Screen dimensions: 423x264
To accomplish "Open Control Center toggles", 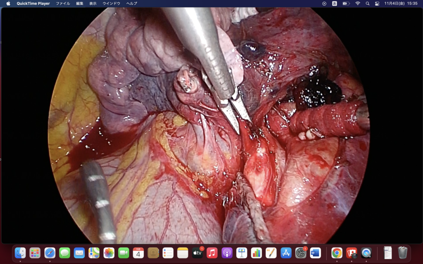I will click(377, 3).
